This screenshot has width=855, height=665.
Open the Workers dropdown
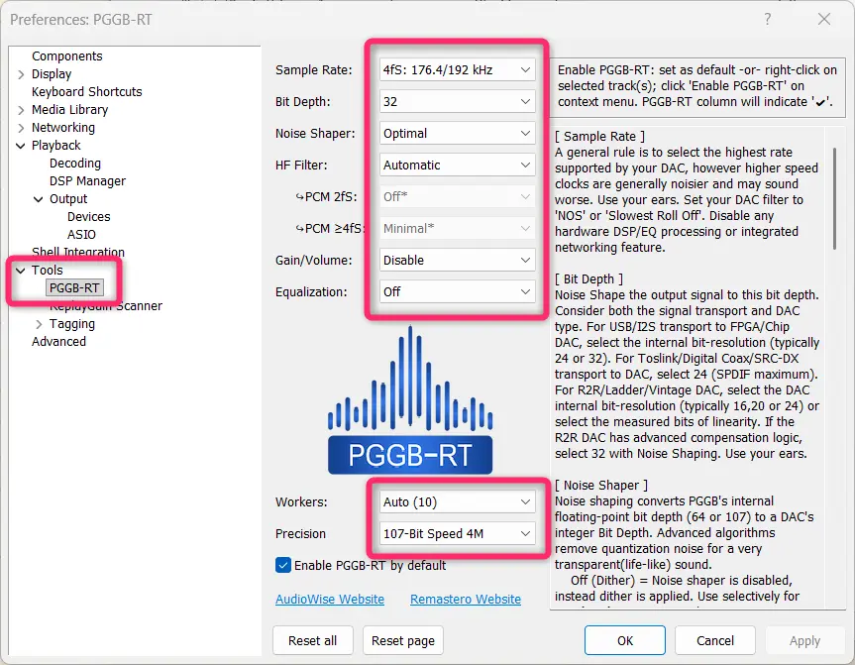coord(457,502)
